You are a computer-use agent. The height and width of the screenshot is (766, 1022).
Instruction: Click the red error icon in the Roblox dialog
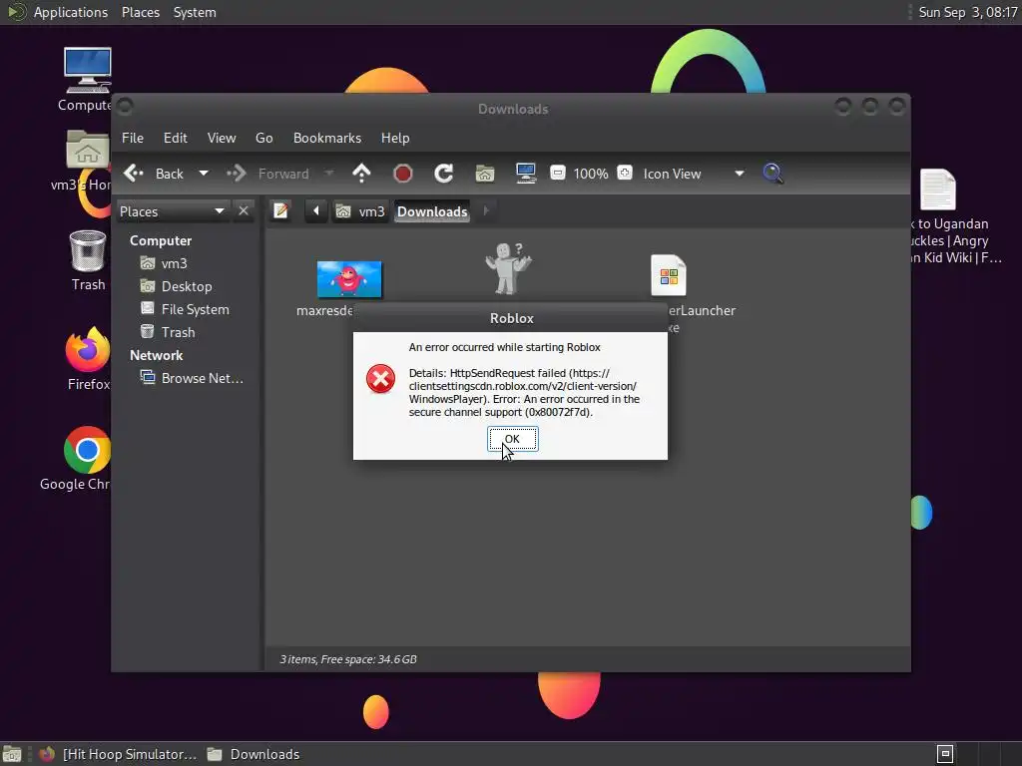(x=380, y=378)
